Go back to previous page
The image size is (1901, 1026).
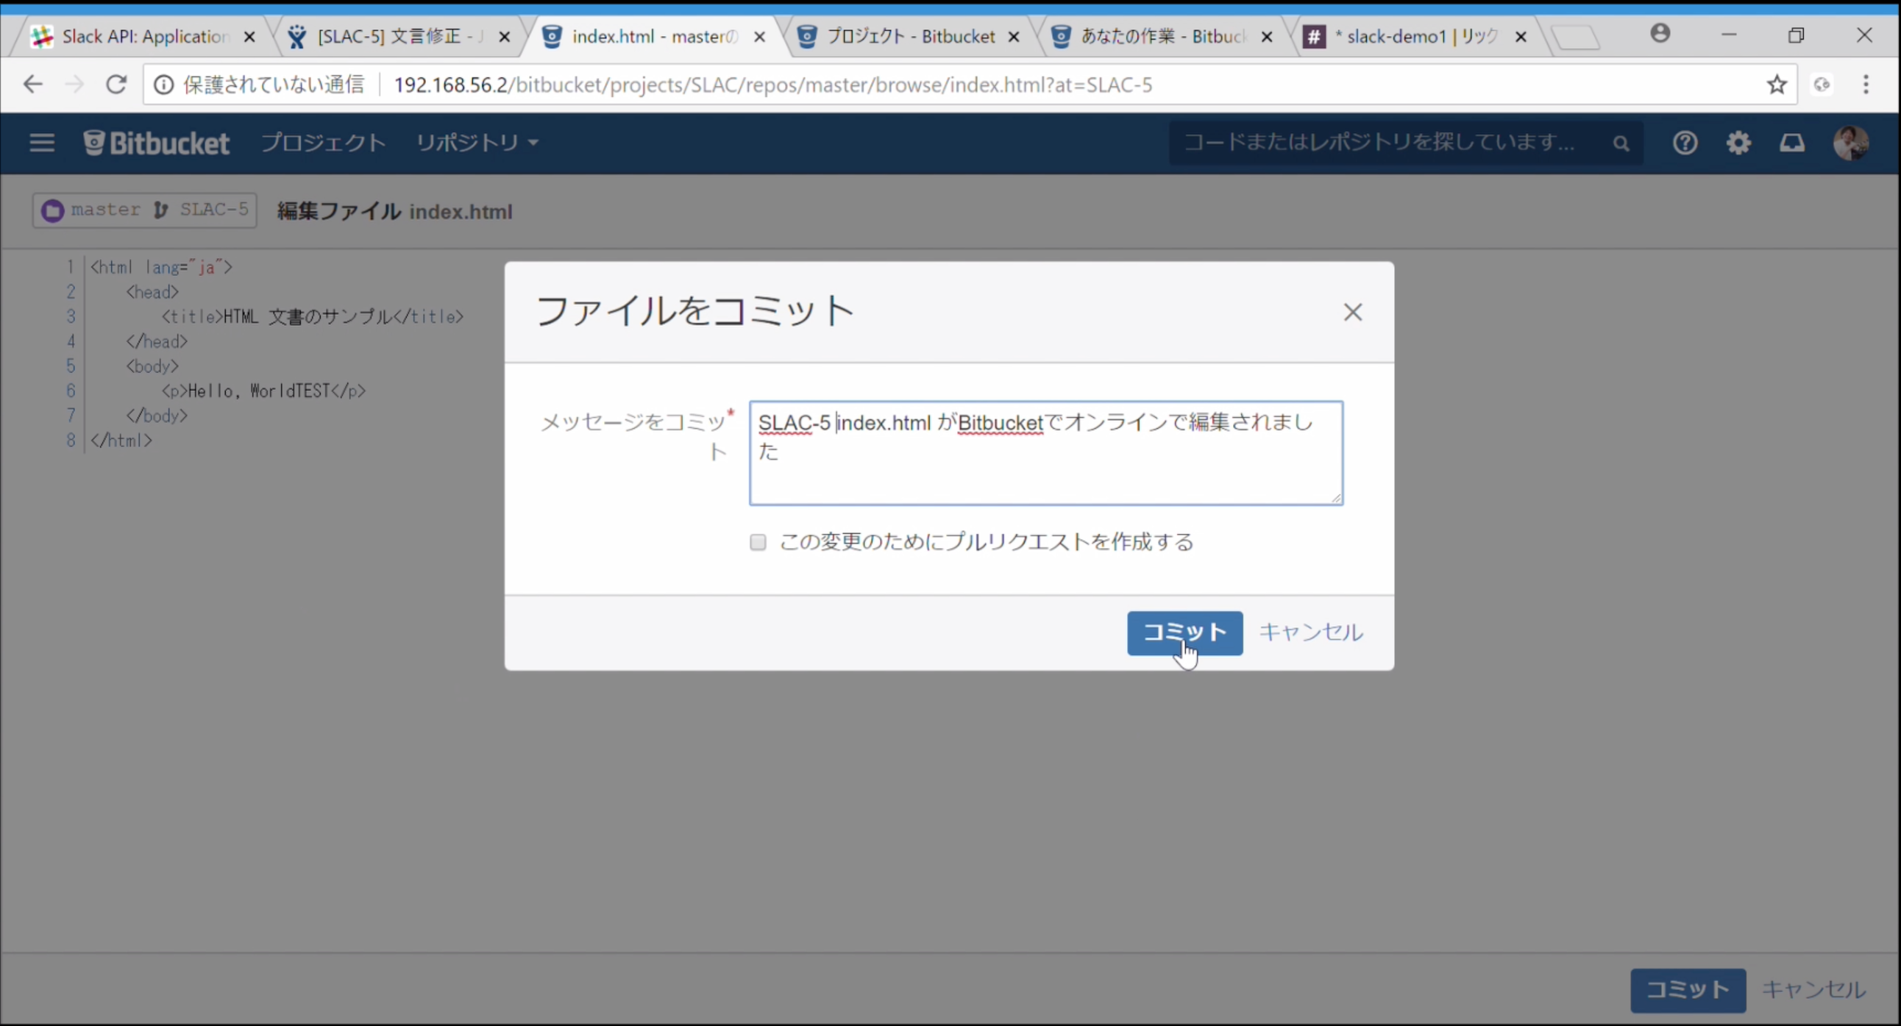pyautogui.click(x=32, y=85)
